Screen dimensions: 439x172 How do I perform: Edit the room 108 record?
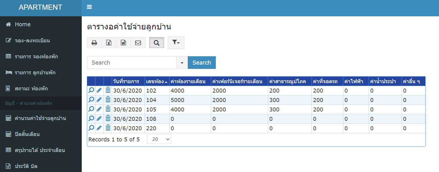click(x=99, y=119)
